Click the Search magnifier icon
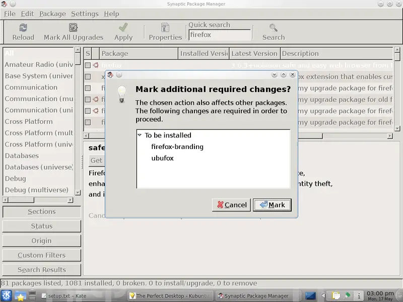This screenshot has height=302, width=403. (x=274, y=28)
